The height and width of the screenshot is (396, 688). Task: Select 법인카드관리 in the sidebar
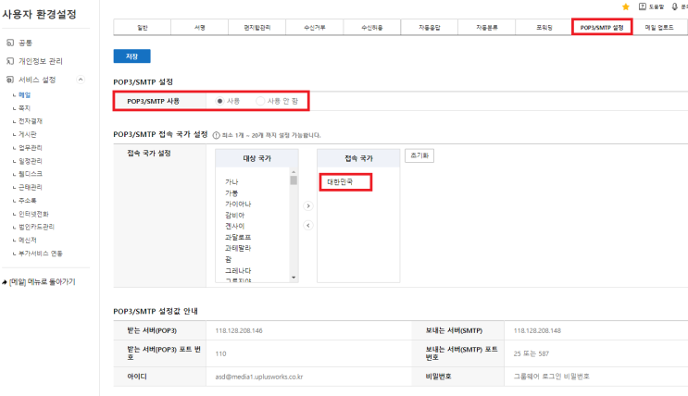(x=36, y=227)
